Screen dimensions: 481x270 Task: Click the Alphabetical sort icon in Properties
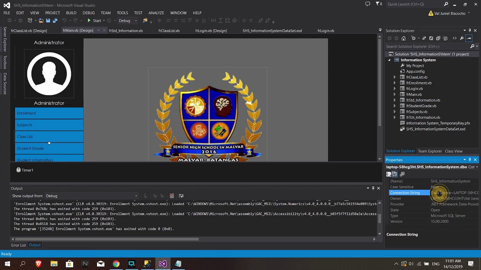(395, 174)
